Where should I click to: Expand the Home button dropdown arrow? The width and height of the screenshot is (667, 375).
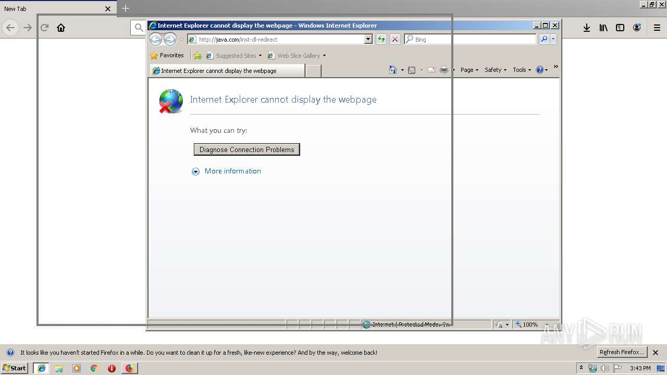click(x=402, y=70)
